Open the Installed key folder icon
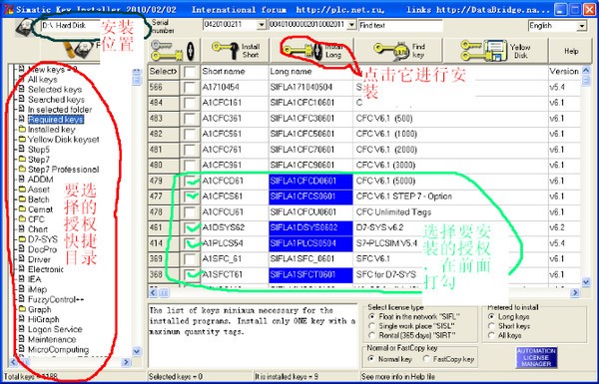 point(23,130)
